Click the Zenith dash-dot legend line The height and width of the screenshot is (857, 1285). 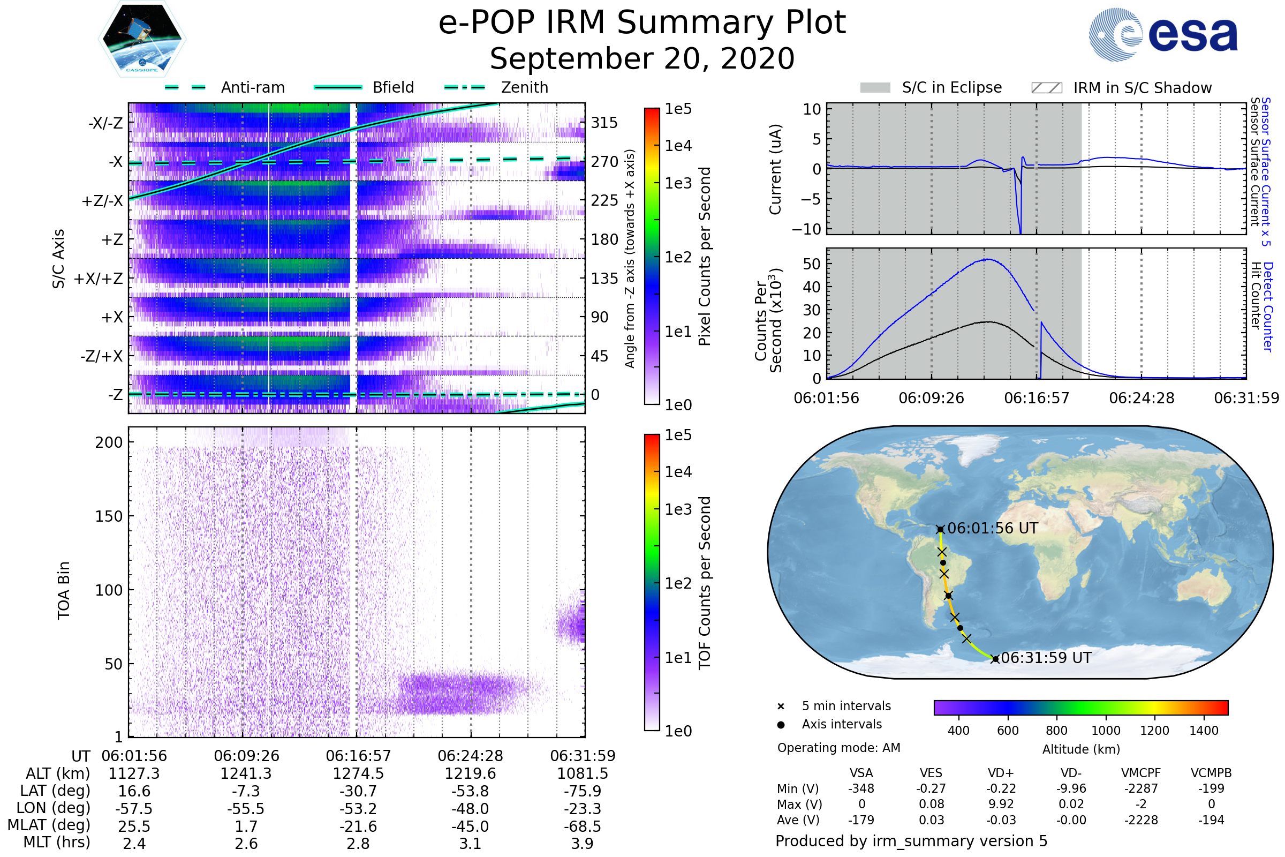click(x=465, y=87)
